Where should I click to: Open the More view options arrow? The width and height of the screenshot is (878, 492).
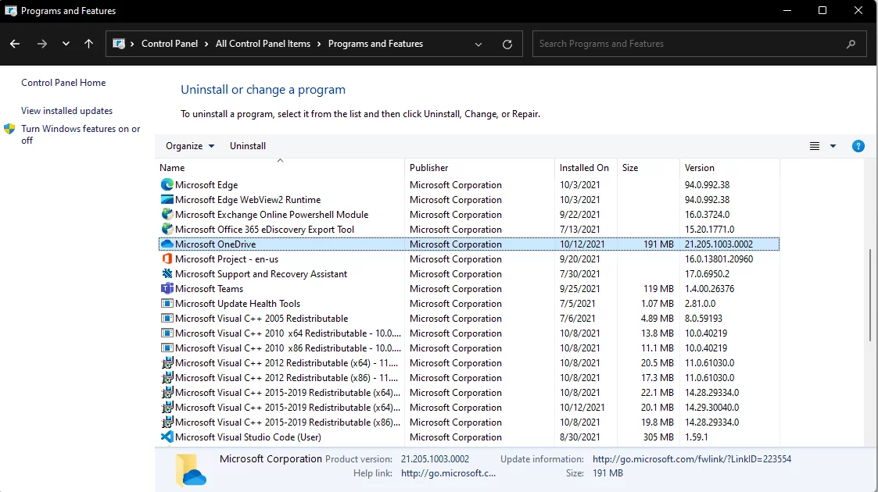tap(833, 146)
